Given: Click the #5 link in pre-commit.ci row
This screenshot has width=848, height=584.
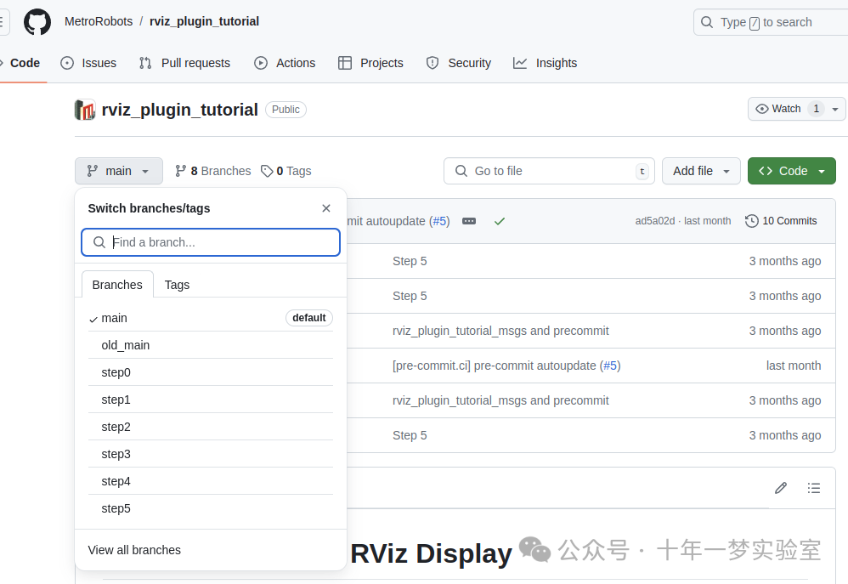Looking at the screenshot, I should [610, 366].
